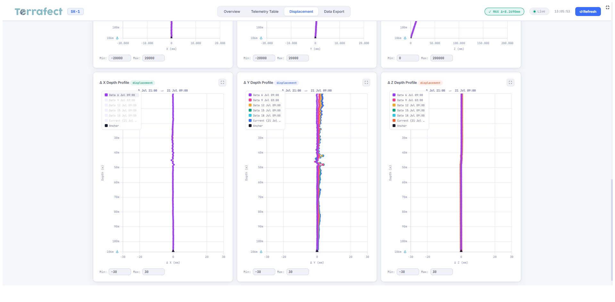Toggle Data 15 Jul 09:00 series in Δ Y legend
The image size is (615, 302).
[x=265, y=110]
